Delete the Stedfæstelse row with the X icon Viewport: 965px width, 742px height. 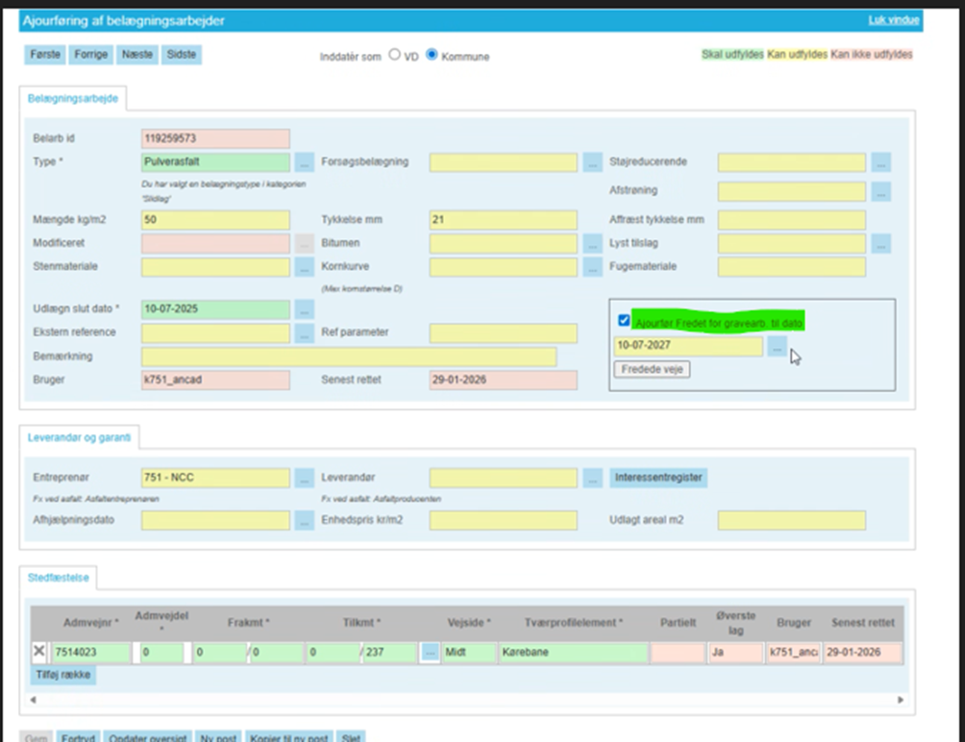[x=39, y=653]
